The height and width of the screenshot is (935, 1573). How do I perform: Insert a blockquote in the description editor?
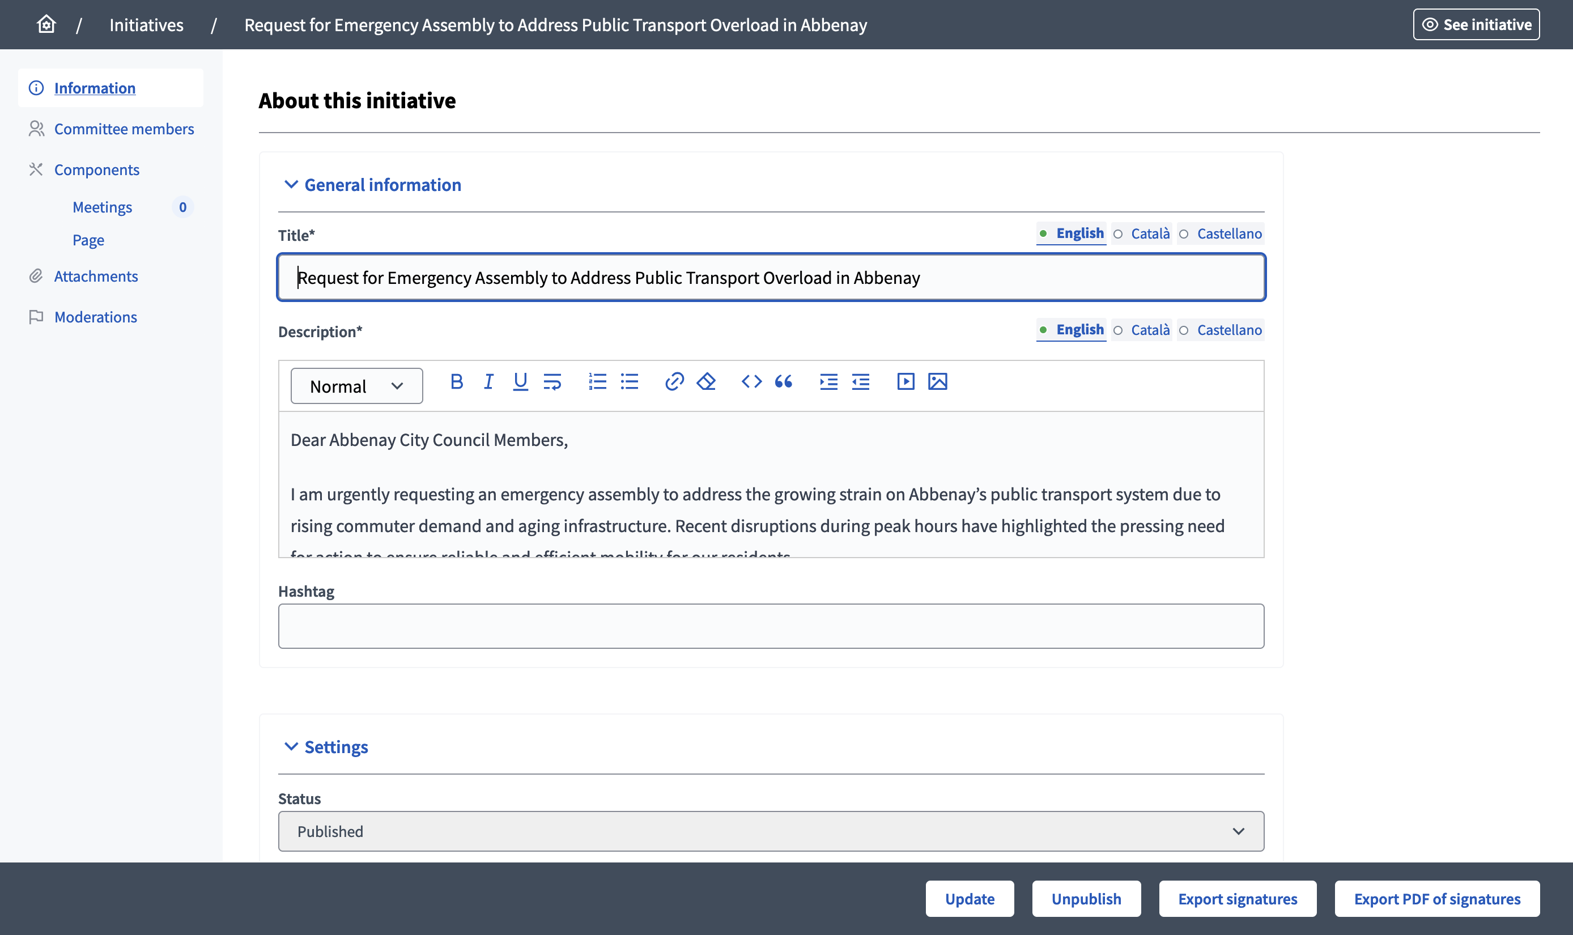pyautogui.click(x=784, y=381)
